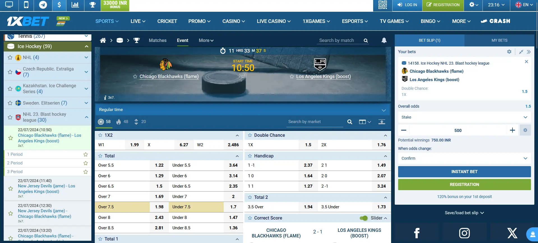
Task: Favorite Czech Republic Extraliga star
Action: tap(10, 72)
